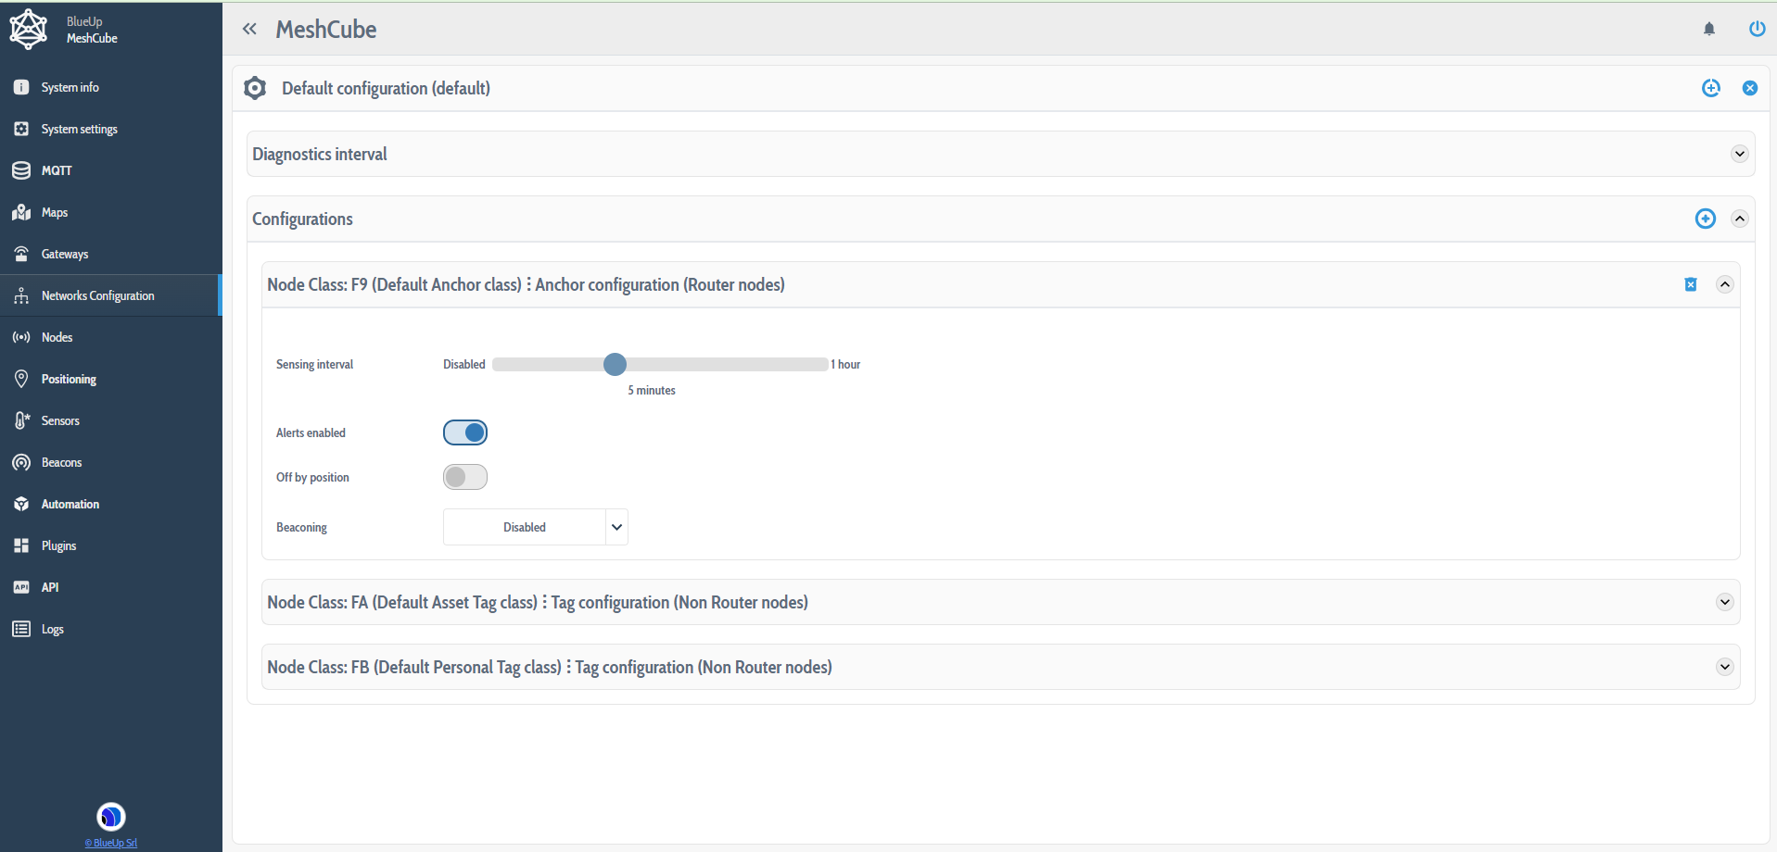1777x852 pixels.
Task: Open the Automation section
Action: pyautogui.click(x=70, y=504)
